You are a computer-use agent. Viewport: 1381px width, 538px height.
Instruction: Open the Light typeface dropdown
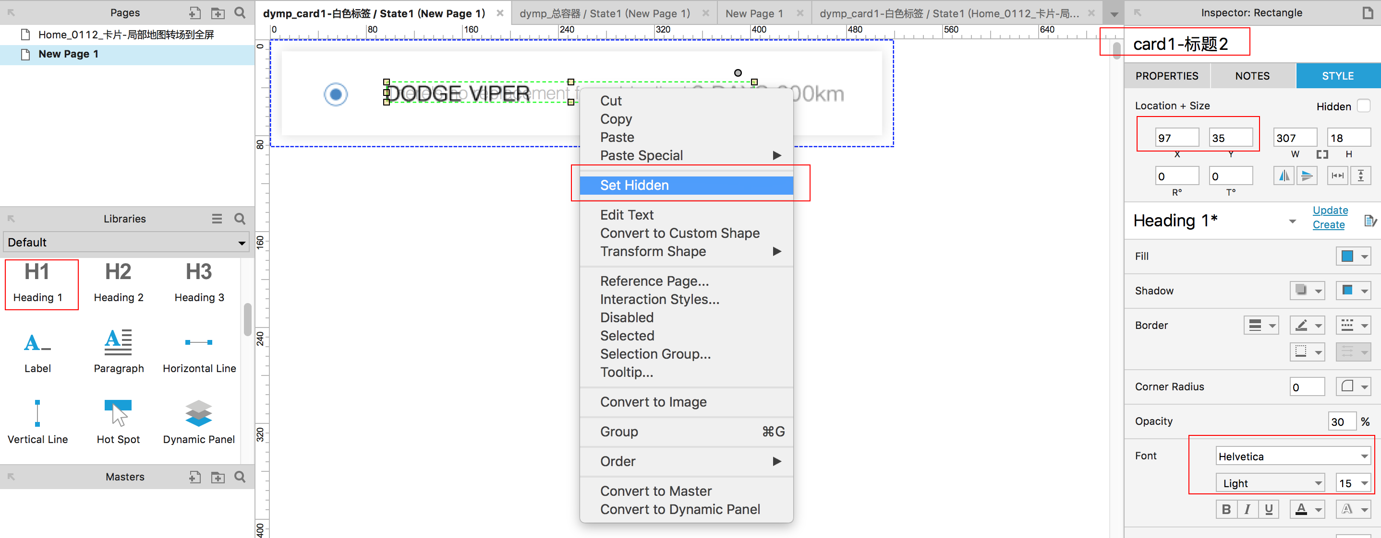point(1270,483)
